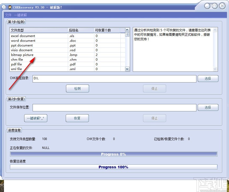The height and width of the screenshot is (192, 229).
Task: Click the Progress 0% bar
Action: click(x=114, y=154)
